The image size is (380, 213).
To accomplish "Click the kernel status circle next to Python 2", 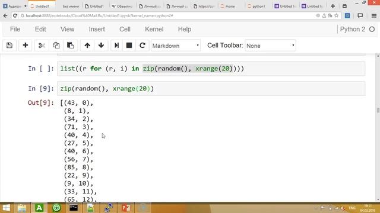I will pos(372,30).
